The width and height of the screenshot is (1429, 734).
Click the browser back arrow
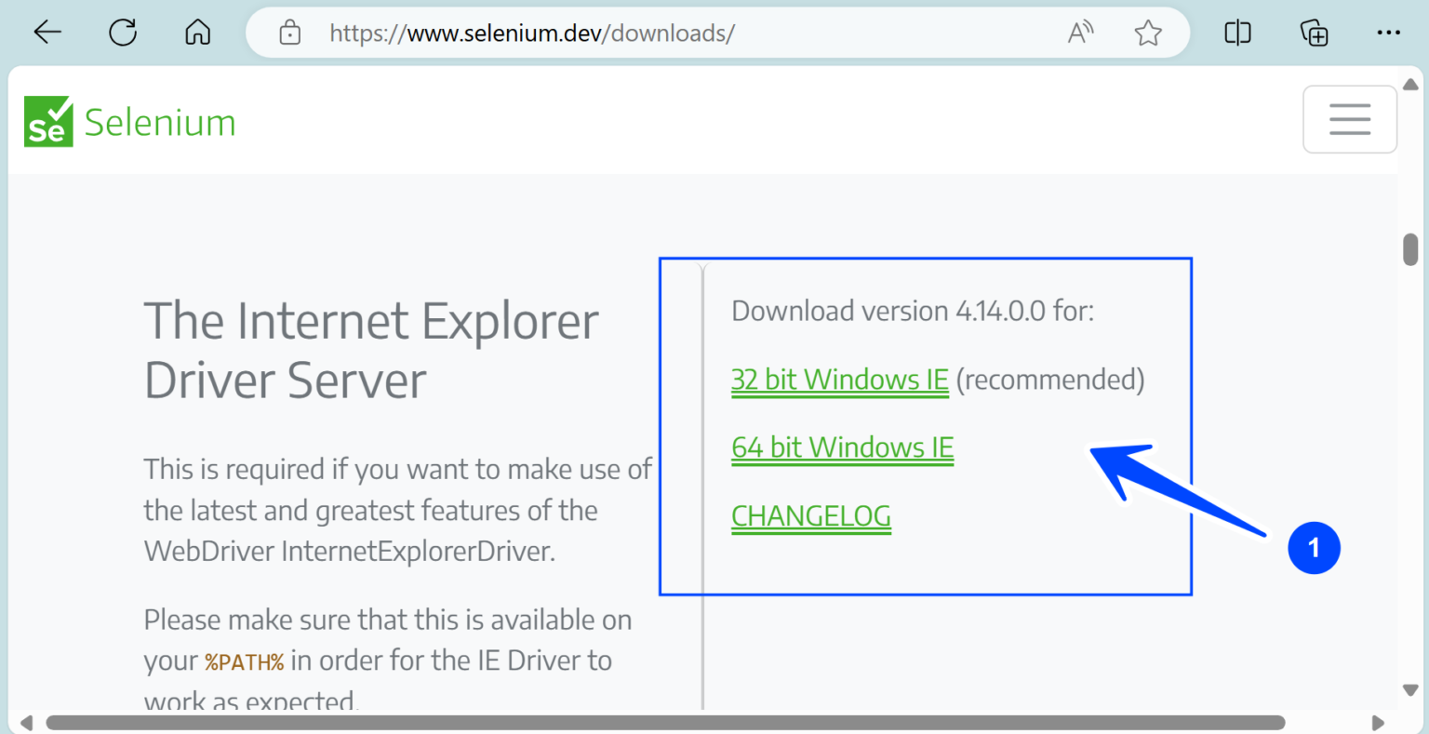pos(47,33)
